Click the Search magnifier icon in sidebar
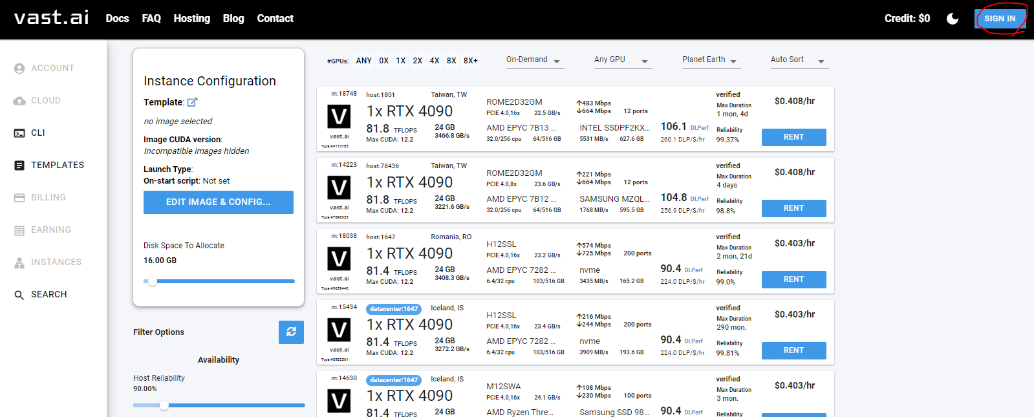This screenshot has height=417, width=1034. tap(19, 295)
